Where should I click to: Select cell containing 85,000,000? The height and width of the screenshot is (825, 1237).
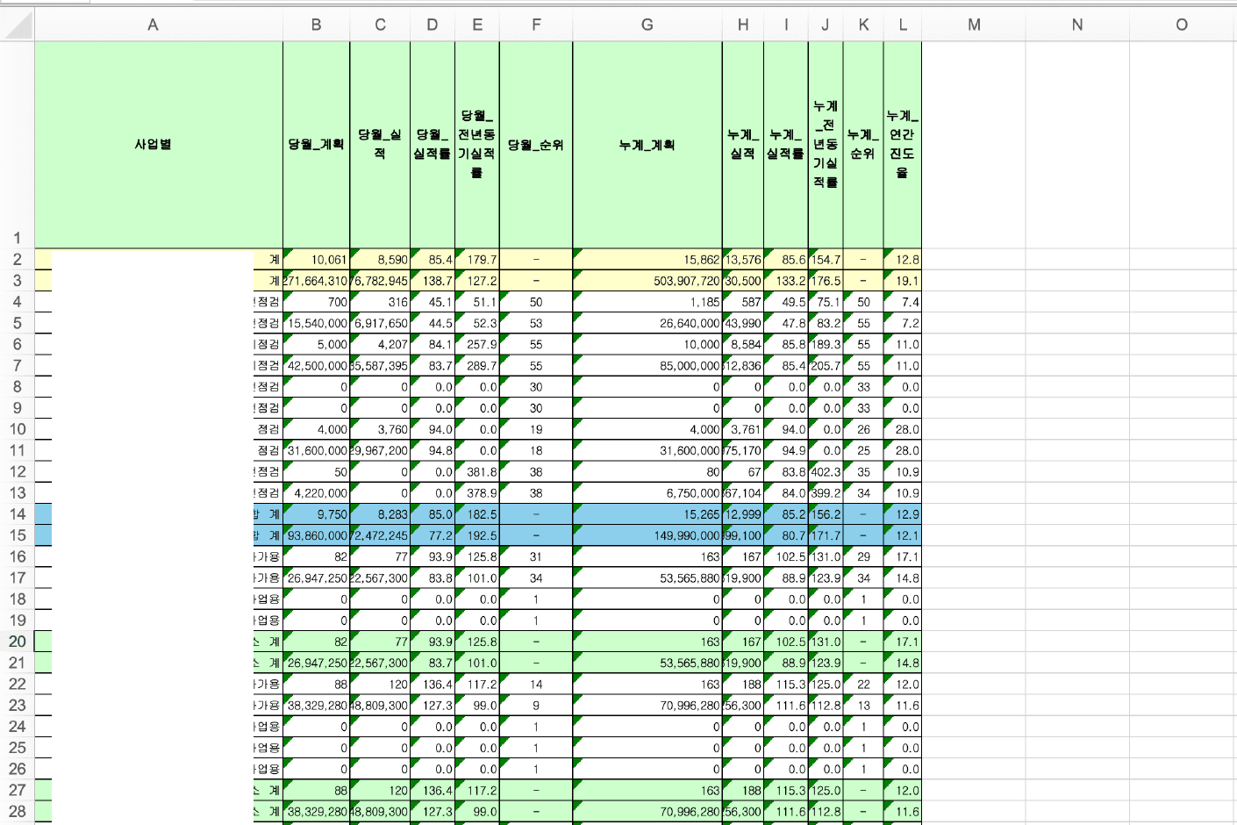tap(647, 366)
